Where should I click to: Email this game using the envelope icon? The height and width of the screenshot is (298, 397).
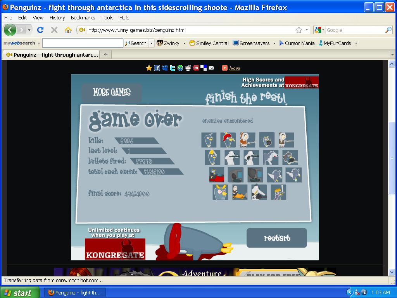point(211,68)
